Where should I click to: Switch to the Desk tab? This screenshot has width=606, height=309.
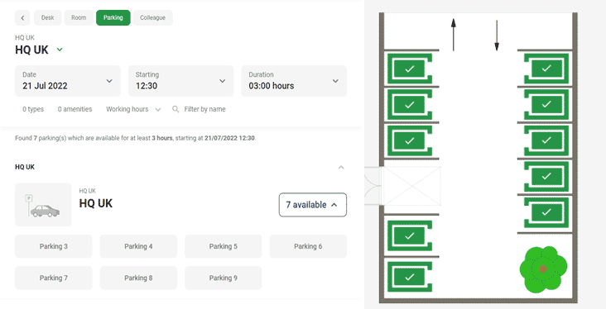[47, 17]
